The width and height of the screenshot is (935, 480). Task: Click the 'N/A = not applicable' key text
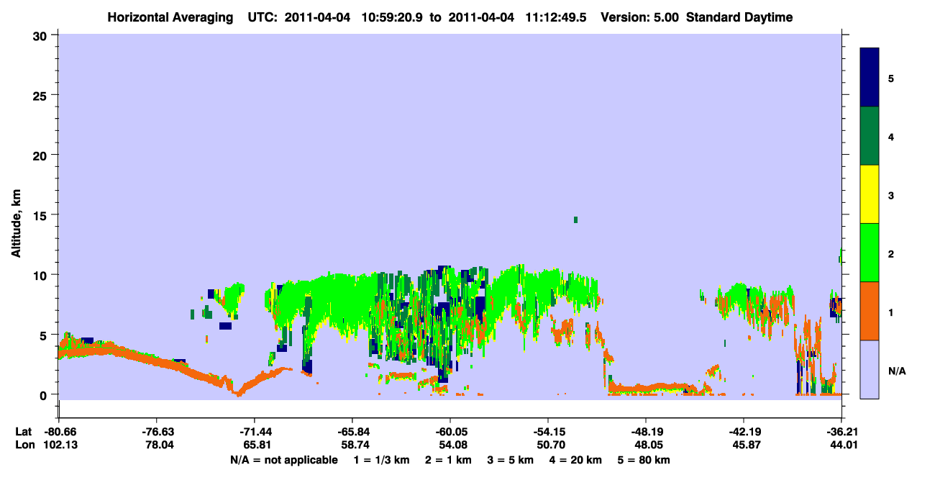(x=283, y=460)
